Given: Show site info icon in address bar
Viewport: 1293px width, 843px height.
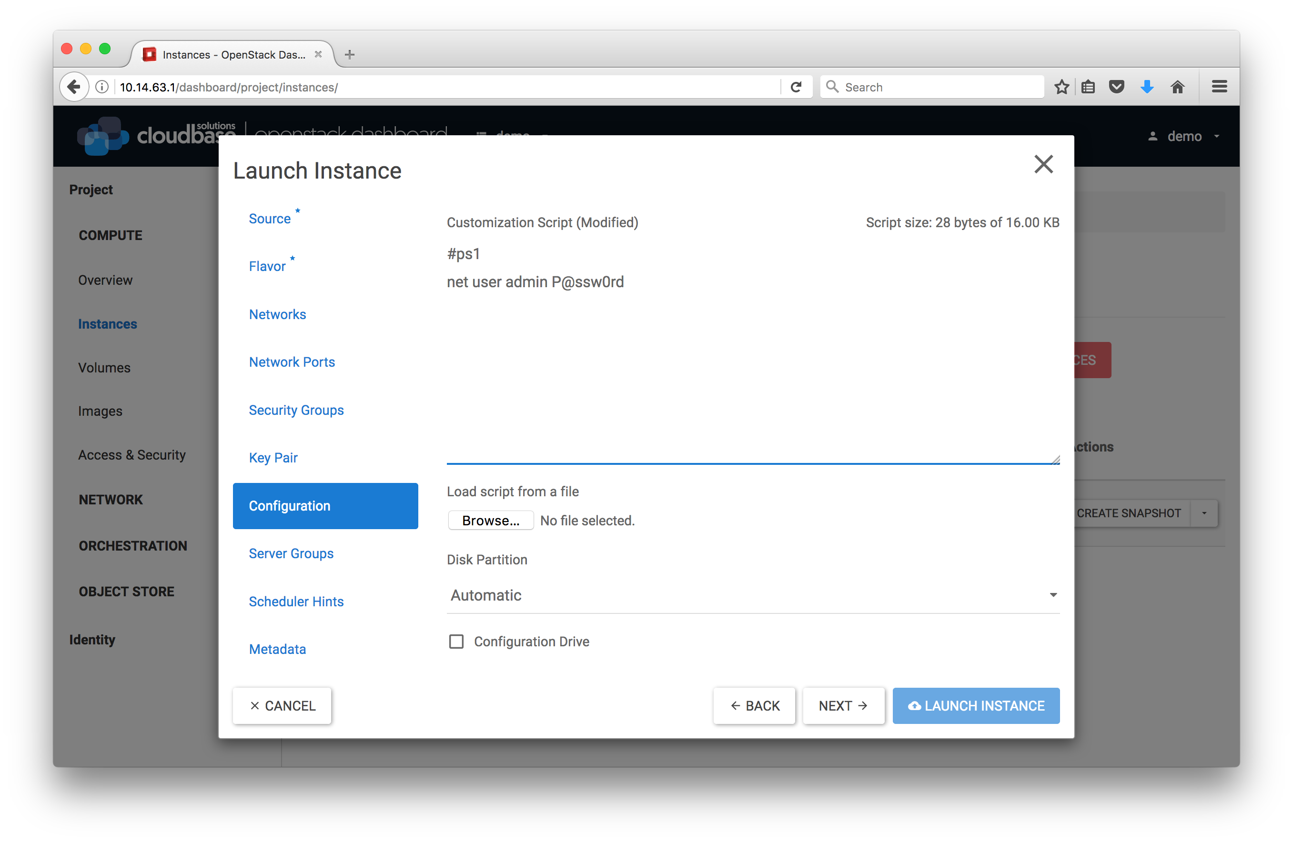Looking at the screenshot, I should 101,87.
